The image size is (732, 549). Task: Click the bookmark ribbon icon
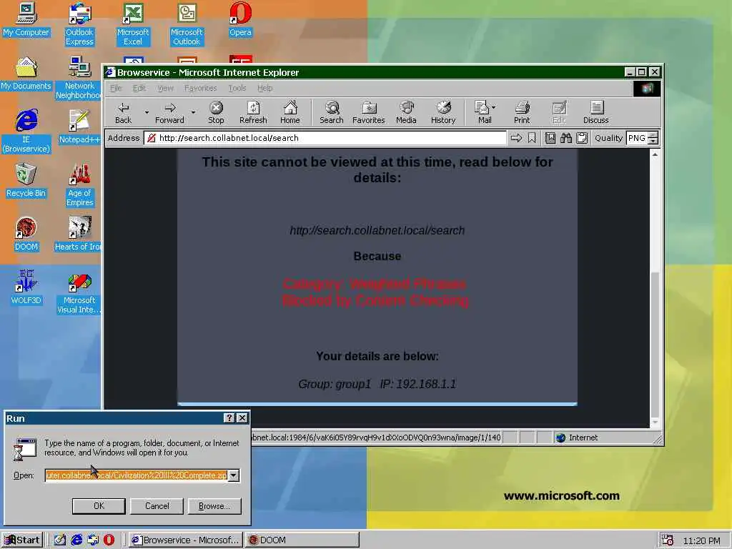[532, 138]
